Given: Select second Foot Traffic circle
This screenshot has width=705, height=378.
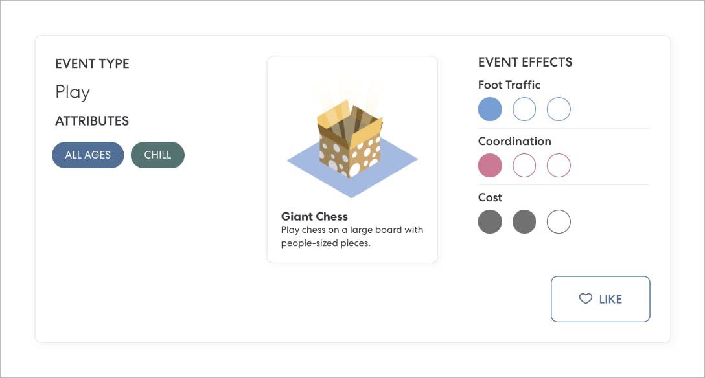Looking at the screenshot, I should click(x=524, y=109).
